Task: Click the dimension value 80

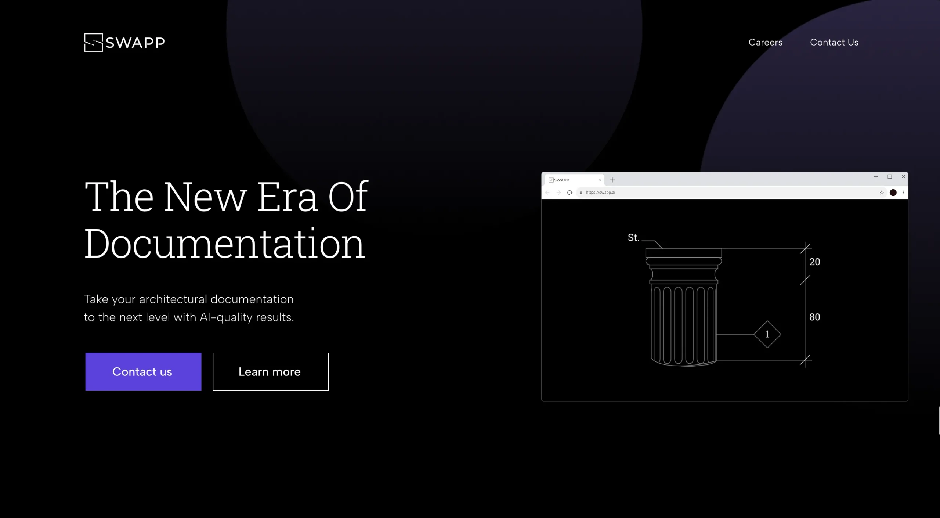Action: [814, 317]
